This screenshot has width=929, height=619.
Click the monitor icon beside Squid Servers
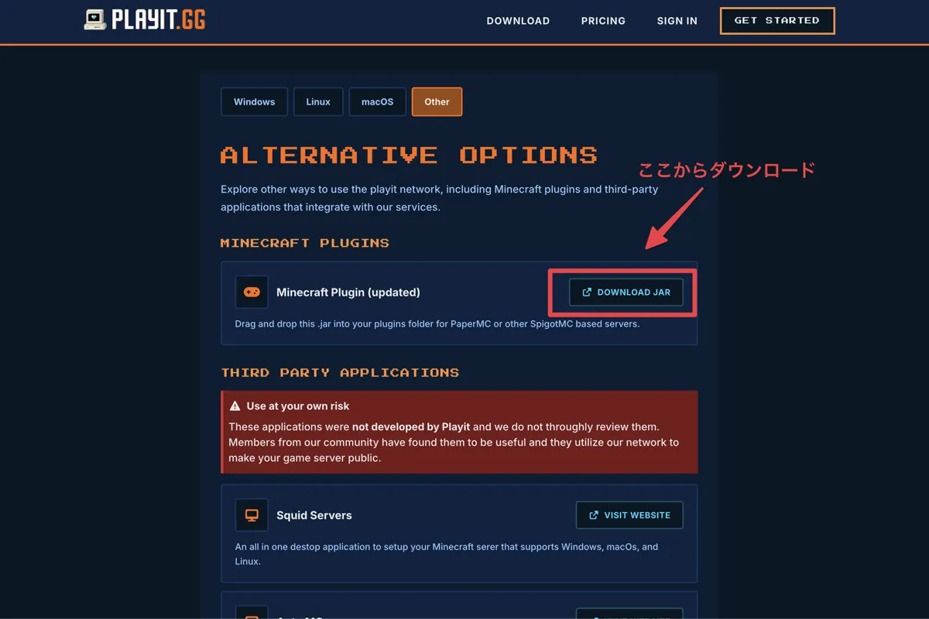(x=252, y=515)
